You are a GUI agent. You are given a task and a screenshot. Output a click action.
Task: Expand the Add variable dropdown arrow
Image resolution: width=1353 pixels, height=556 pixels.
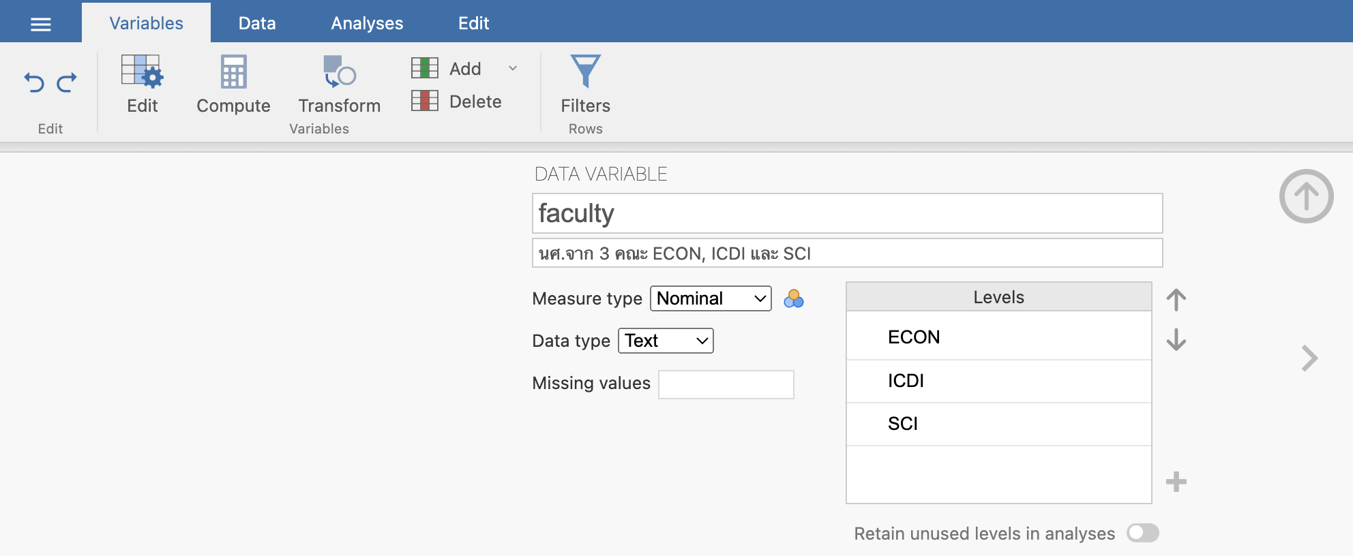(513, 68)
